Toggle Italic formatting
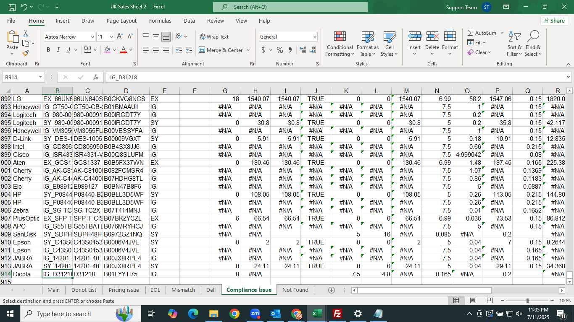The image size is (574, 322). click(58, 50)
